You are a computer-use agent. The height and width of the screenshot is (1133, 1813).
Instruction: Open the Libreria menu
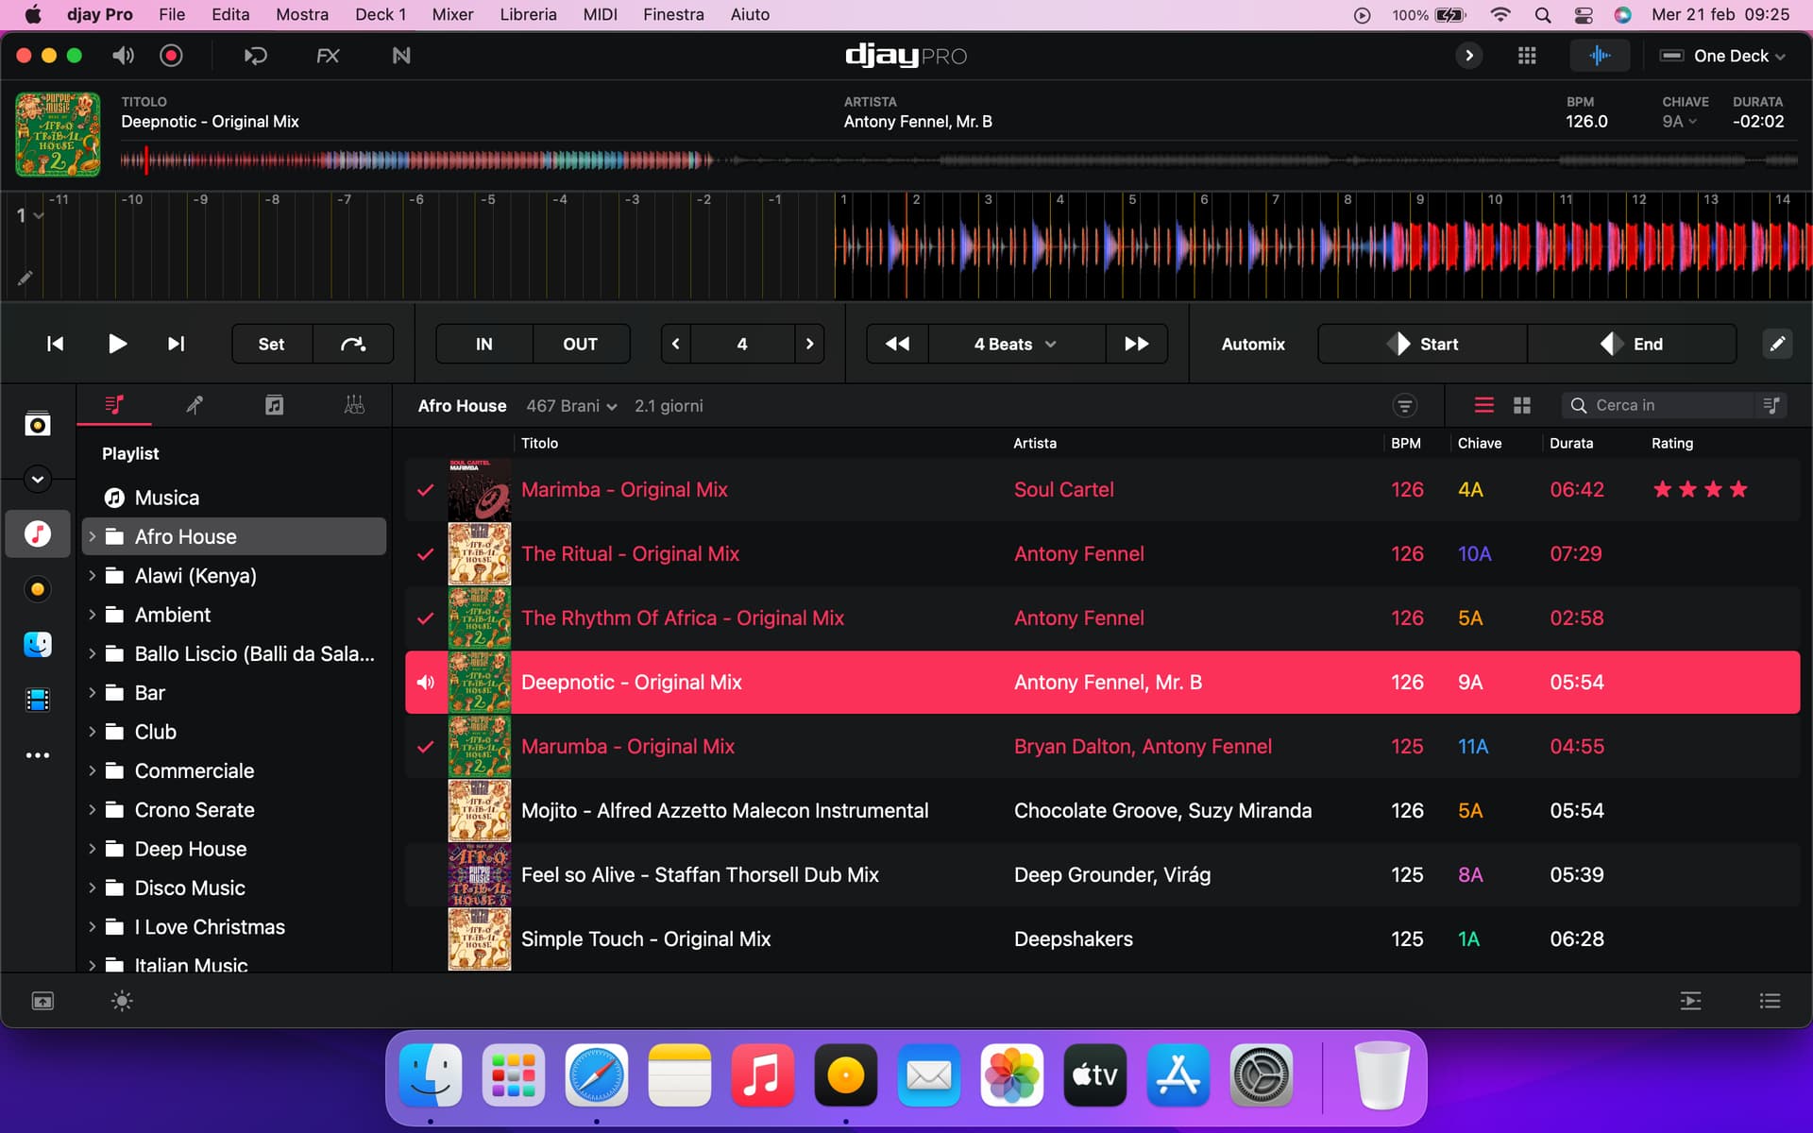pyautogui.click(x=528, y=14)
